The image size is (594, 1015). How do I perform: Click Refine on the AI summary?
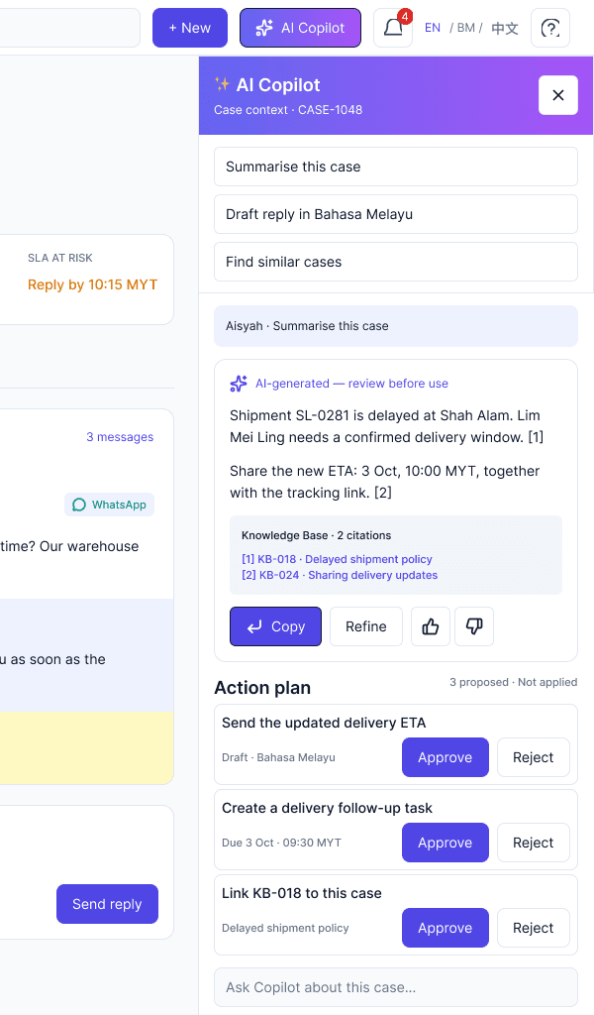tap(366, 626)
